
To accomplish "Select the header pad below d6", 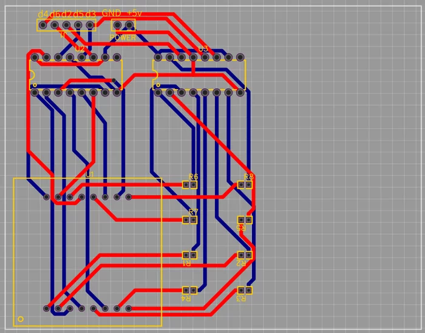I will tap(55, 25).
